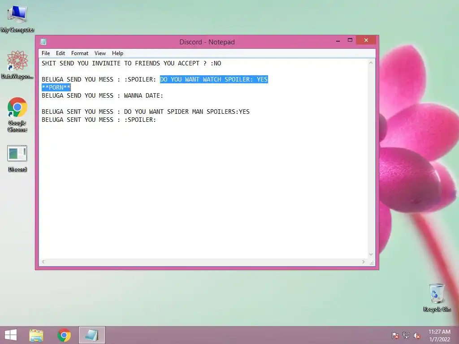
Task: Open the DataWagon desktop shortcut
Action: [x=17, y=64]
